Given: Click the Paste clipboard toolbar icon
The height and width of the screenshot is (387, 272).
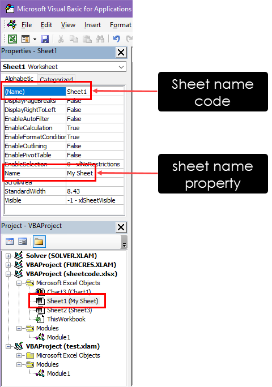Looking at the screenshot, I should click(x=87, y=38).
